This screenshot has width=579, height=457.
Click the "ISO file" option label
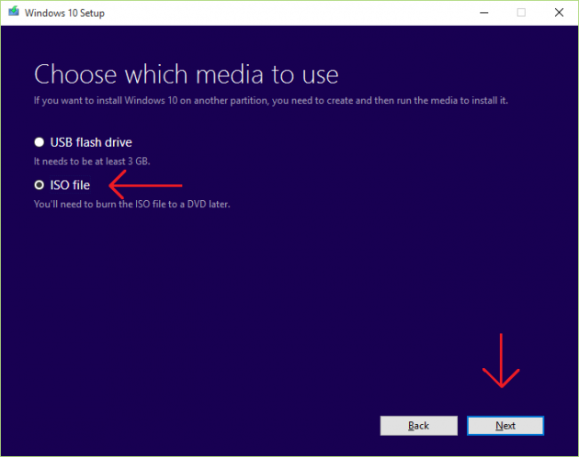pos(69,184)
